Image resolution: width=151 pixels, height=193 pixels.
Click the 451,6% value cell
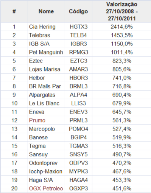[122, 188]
